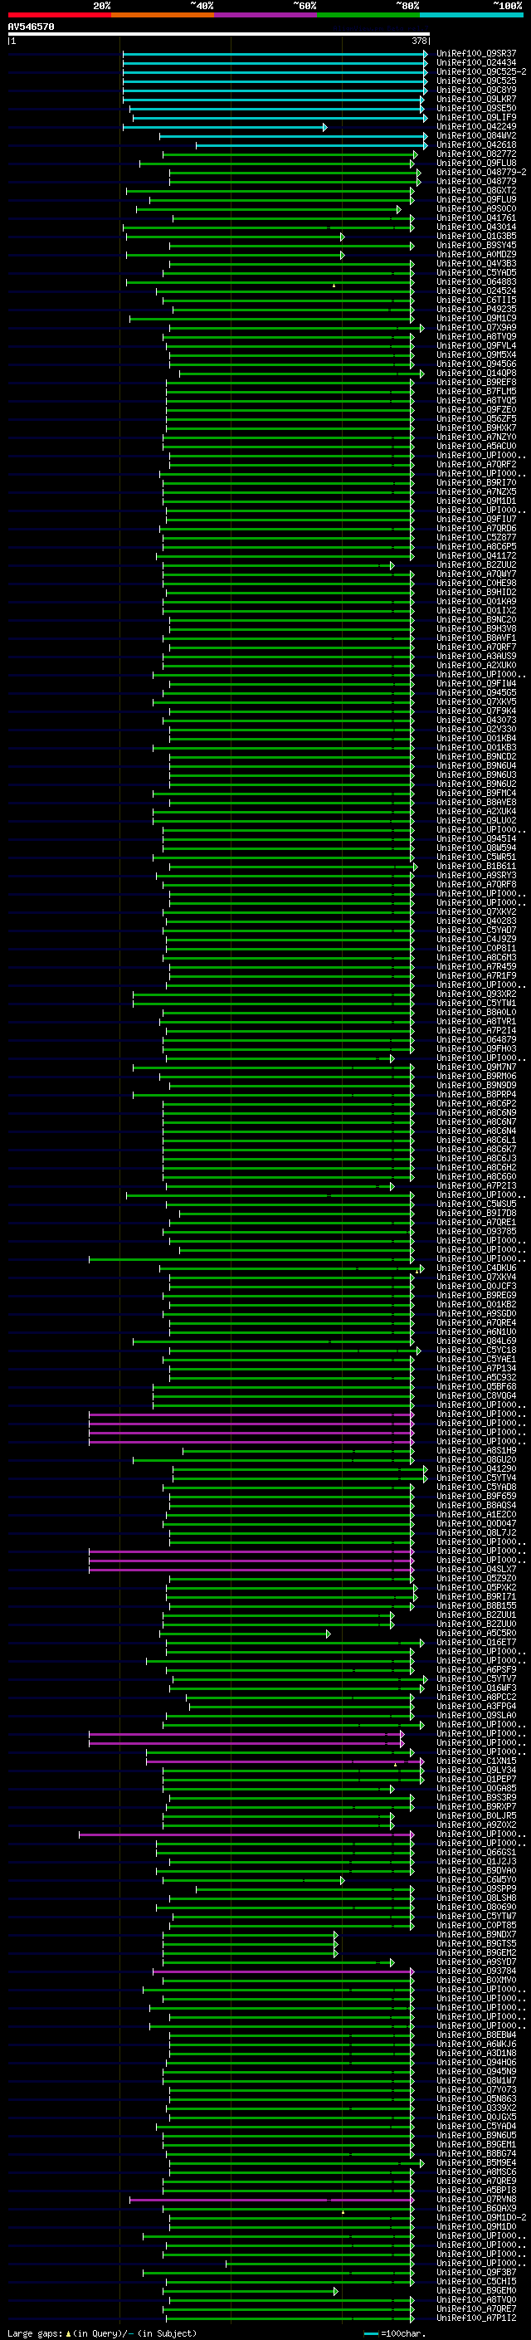Image resolution: width=531 pixels, height=2340 pixels.
Task: Select hit label UniRef100_B0LJR5
Action: click(x=476, y=1815)
